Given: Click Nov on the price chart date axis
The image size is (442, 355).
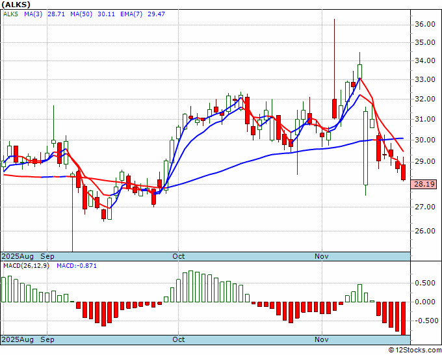Looking at the screenshot, I should [322, 256].
